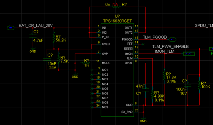Select the no-connect X on NC5 pin 20

(92, 89)
